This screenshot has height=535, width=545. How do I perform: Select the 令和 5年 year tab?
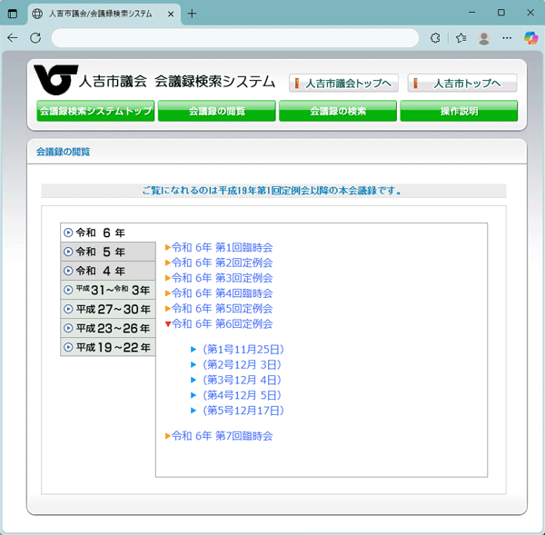(108, 252)
